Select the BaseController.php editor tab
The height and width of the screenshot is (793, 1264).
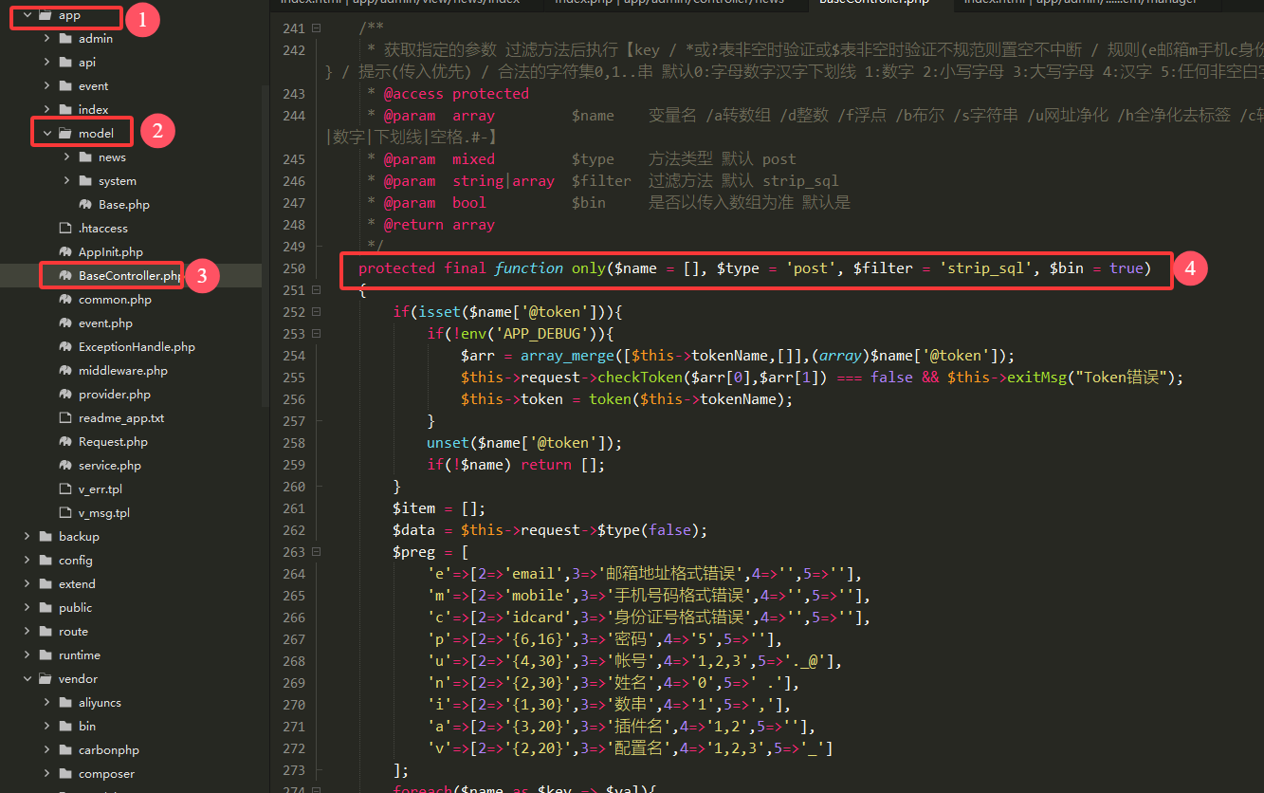click(x=874, y=2)
